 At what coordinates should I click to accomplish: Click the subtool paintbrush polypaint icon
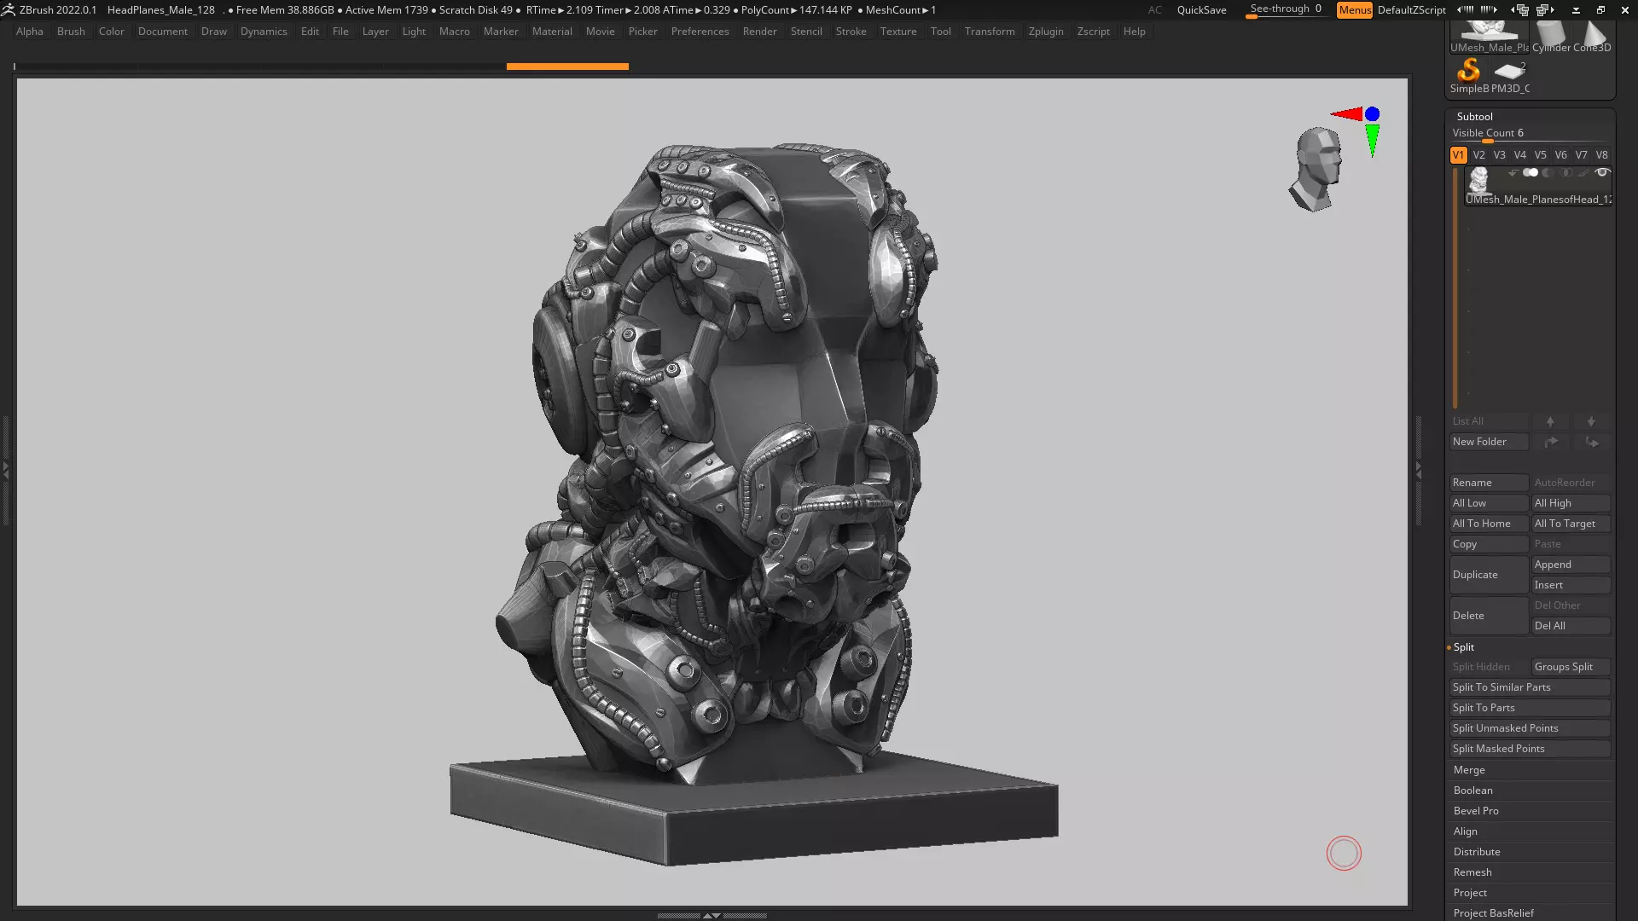(1584, 173)
